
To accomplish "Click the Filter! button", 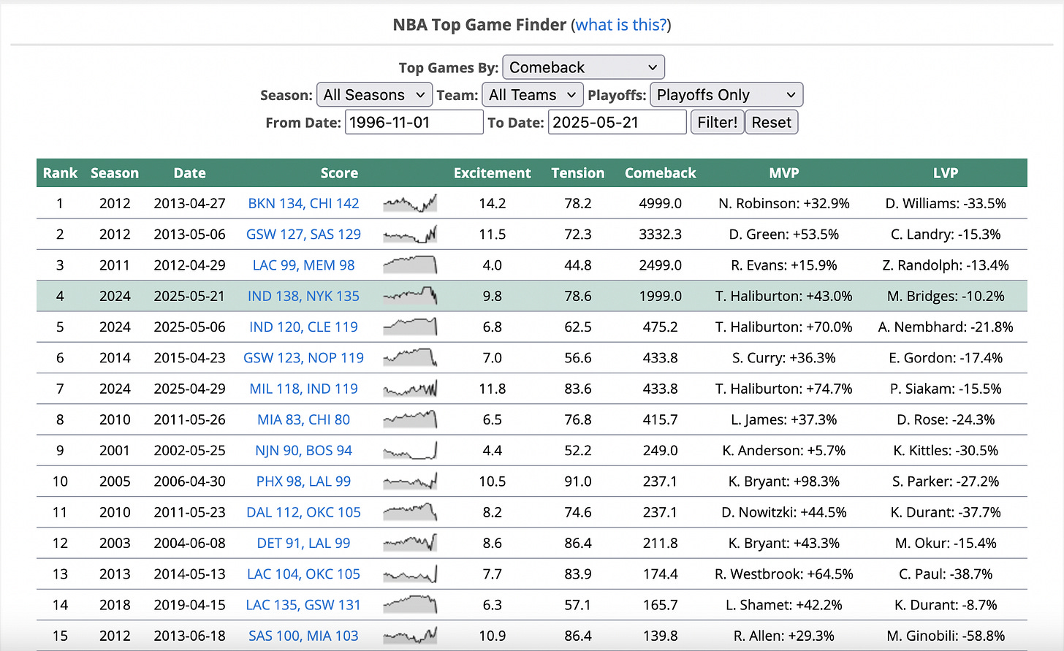I will pyautogui.click(x=717, y=122).
